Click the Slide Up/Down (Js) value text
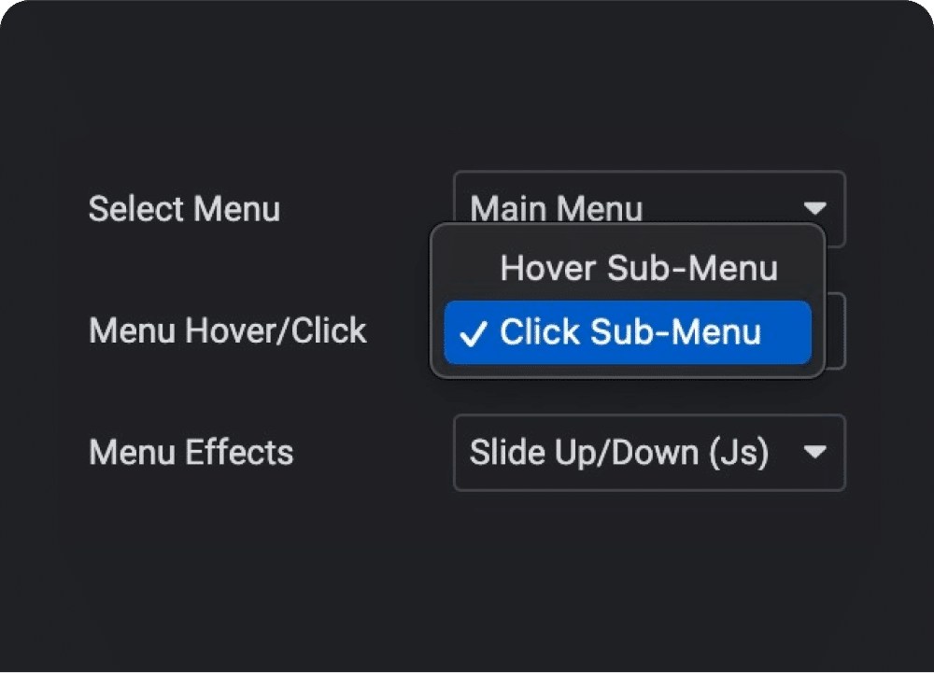Viewport: 934px width, 673px height. click(x=619, y=453)
